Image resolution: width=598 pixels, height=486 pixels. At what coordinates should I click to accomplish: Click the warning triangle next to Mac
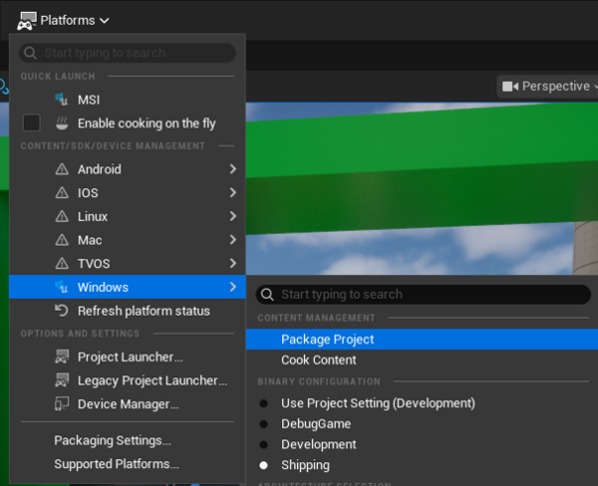coord(62,240)
